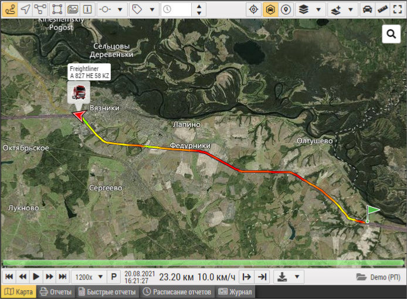
Task: Show the information panel icon
Action: click(87, 9)
